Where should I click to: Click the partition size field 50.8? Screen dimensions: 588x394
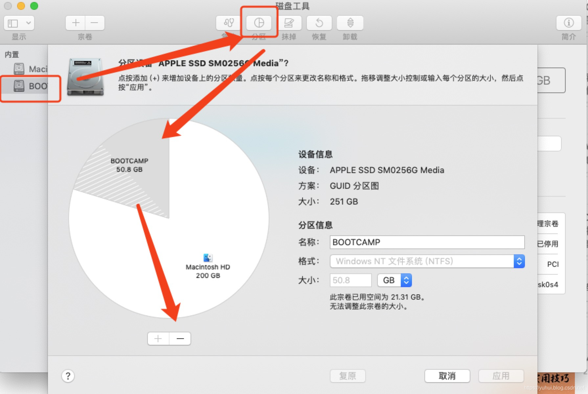pos(351,280)
